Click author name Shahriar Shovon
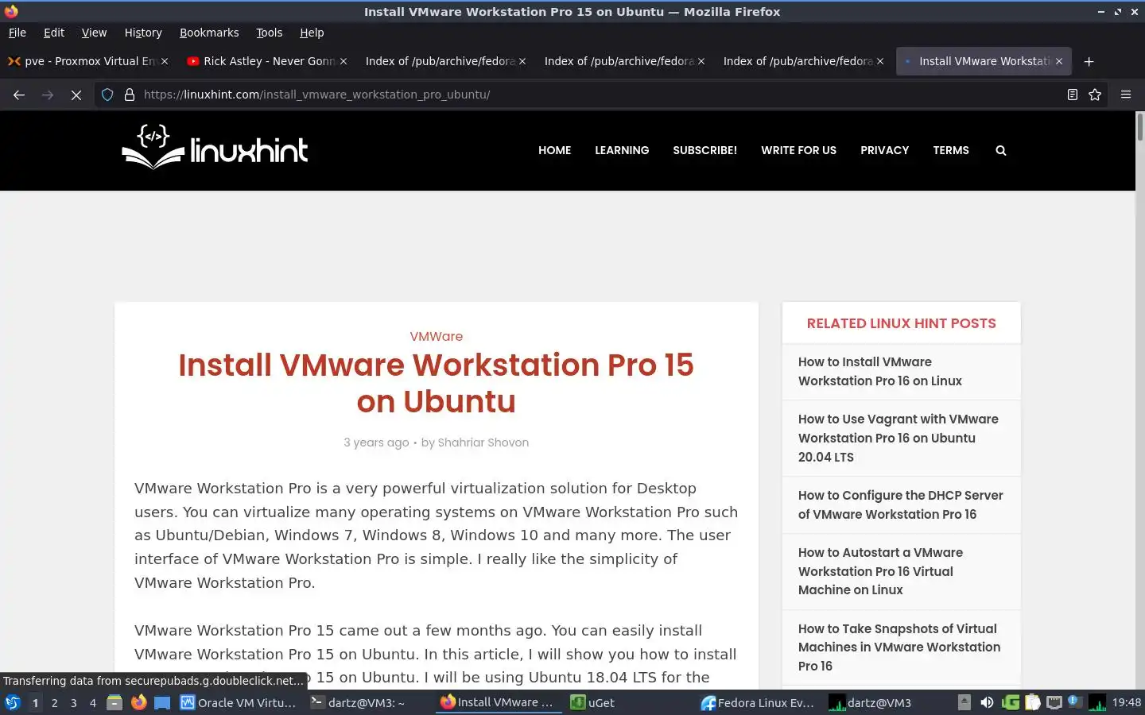This screenshot has height=715, width=1145. click(483, 443)
